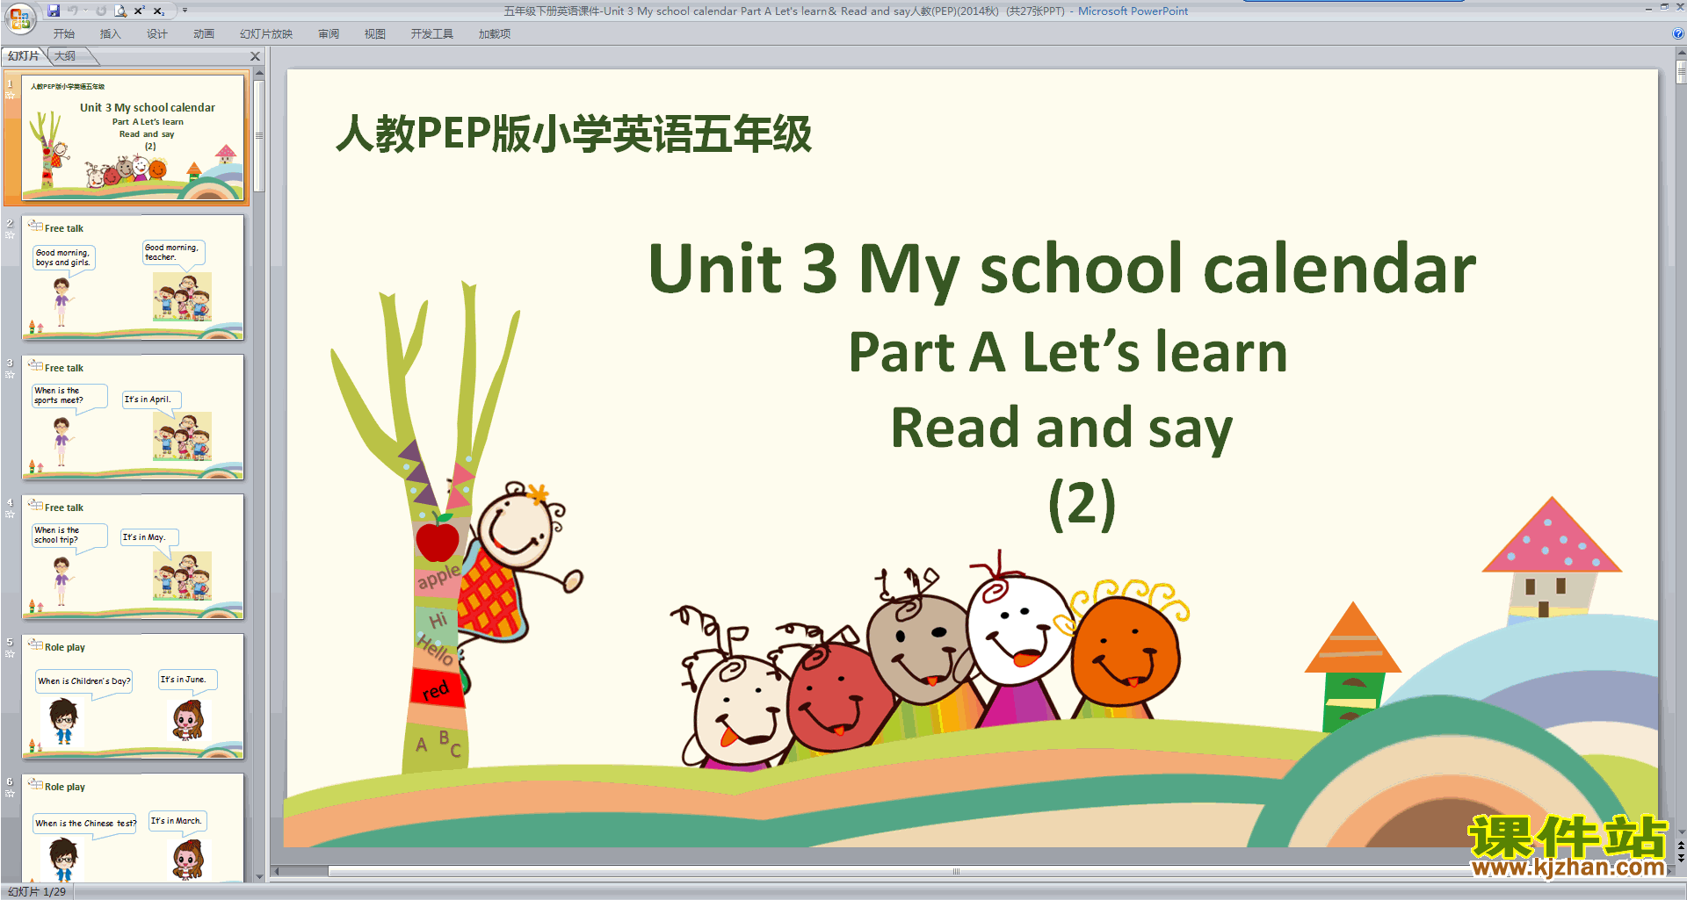
Task: Save the presentation with the floppy icon
Action: pyautogui.click(x=54, y=11)
